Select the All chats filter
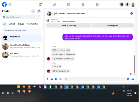Image resolution: width=139 pixels, height=102 pixels. coord(4,24)
